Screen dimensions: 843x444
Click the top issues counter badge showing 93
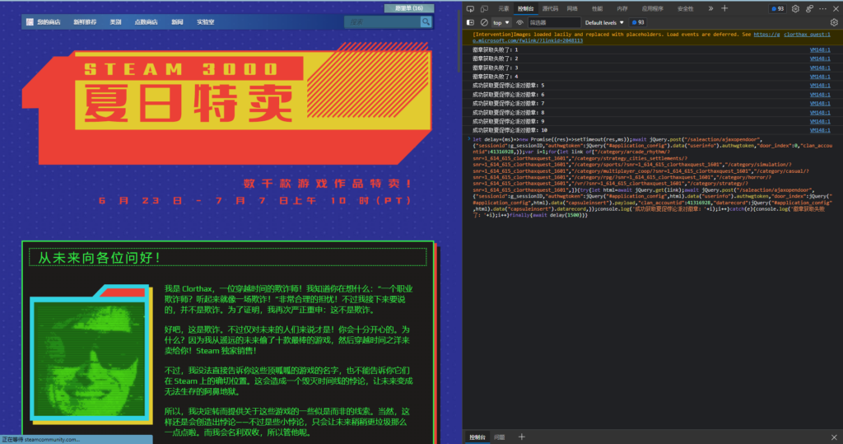click(777, 8)
